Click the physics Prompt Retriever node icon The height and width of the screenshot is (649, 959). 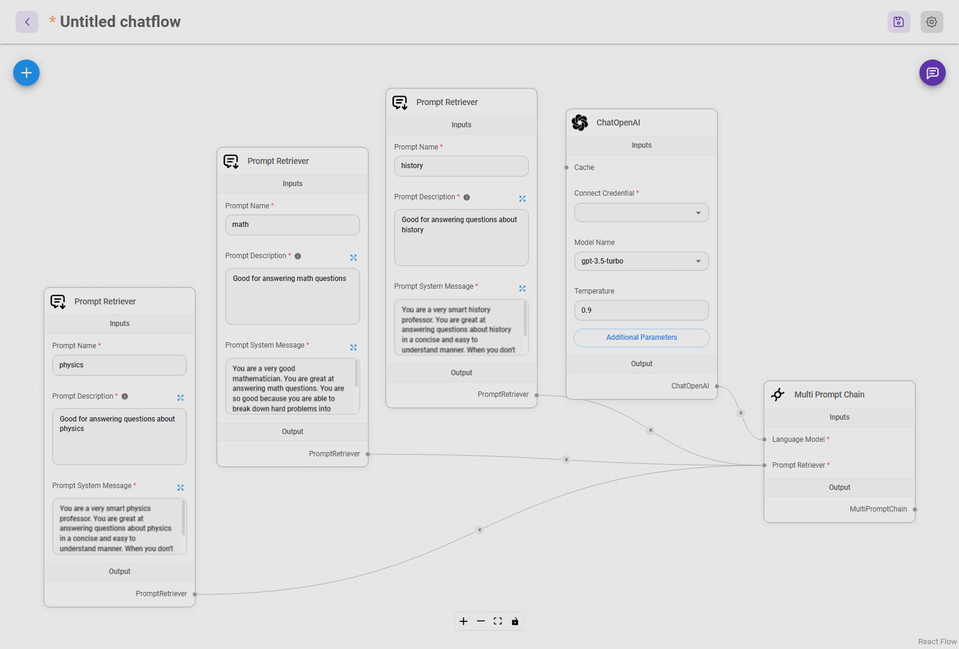58,301
